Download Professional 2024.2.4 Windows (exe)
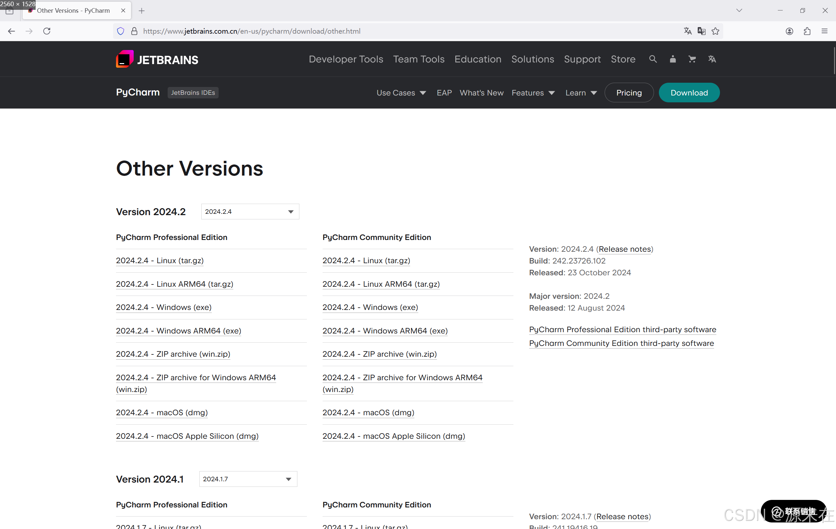Screen dimensions: 836x529 tap(163, 307)
